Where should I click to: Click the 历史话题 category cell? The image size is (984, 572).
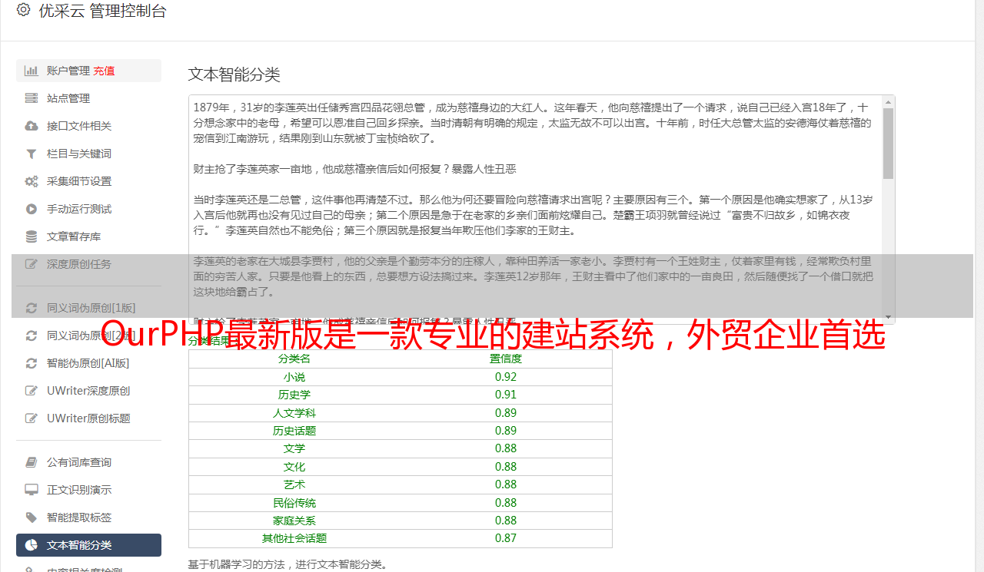294,431
